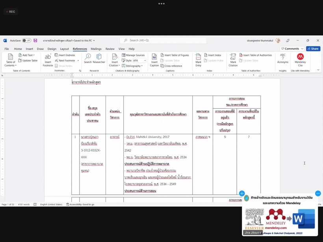
Task: Open Manage Sources
Action: [x=133, y=55]
